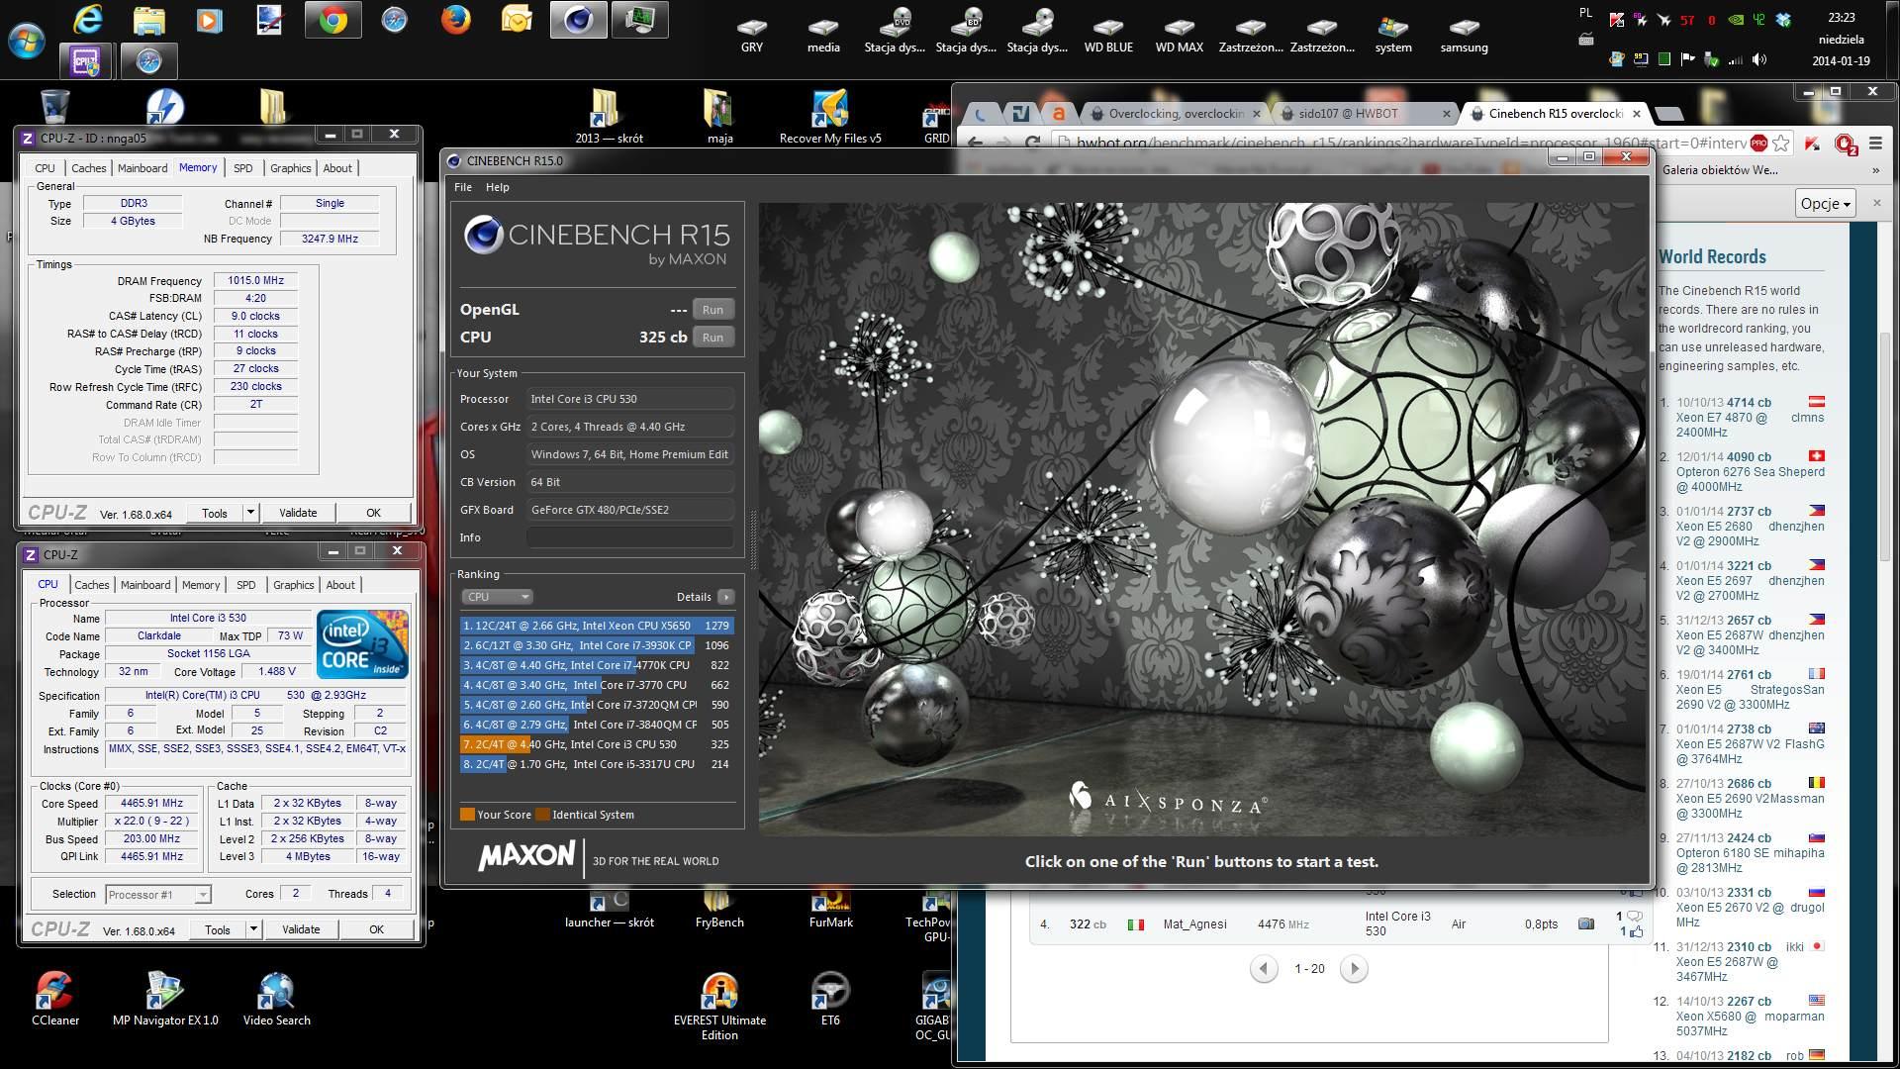Viewport: 1900px width, 1069px height.
Task: Open the GRY drive shortcut
Action: pos(752,36)
